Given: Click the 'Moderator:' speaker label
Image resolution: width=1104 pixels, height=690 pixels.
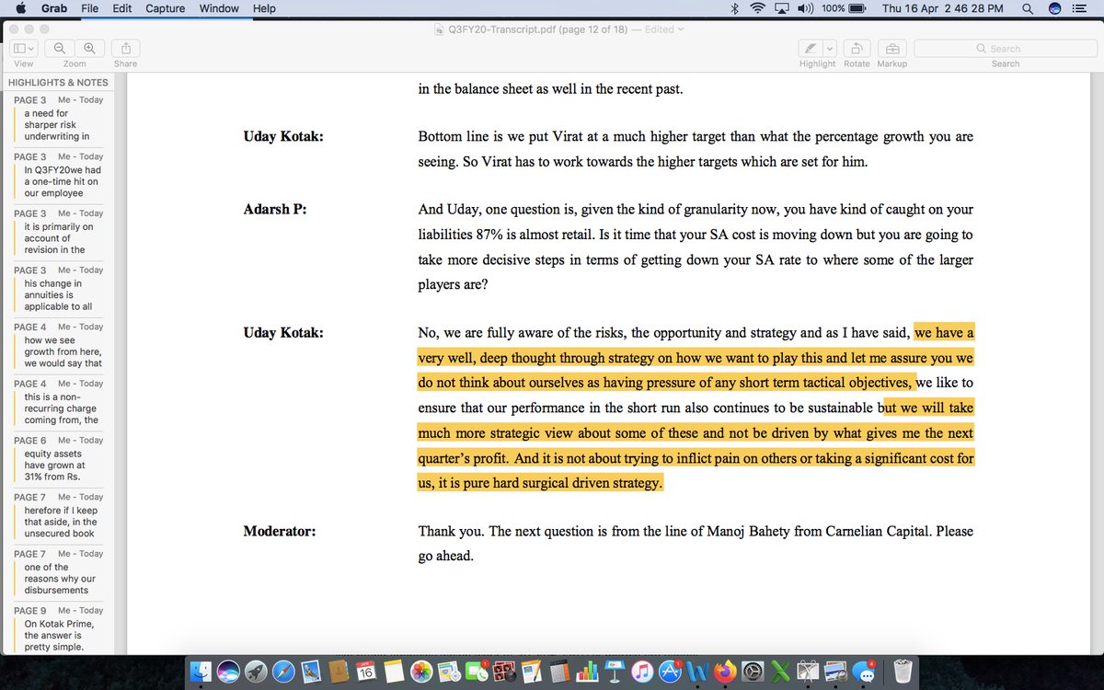Looking at the screenshot, I should tap(280, 531).
